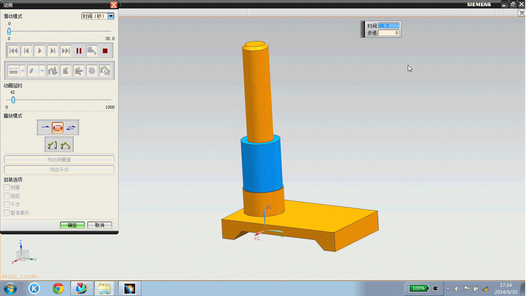This screenshot has width=526, height=296.
Task: Click the volume speaker tray icon
Action: 457,289
